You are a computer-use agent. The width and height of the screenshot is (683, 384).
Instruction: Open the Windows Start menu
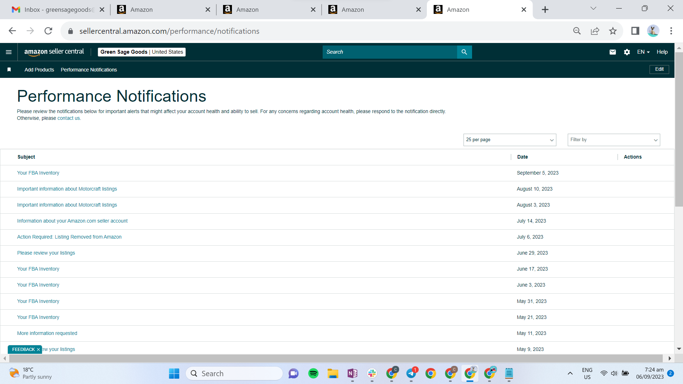pos(174,373)
